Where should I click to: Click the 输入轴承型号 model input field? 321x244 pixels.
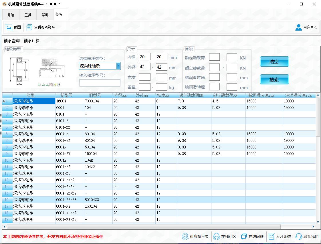point(100,83)
